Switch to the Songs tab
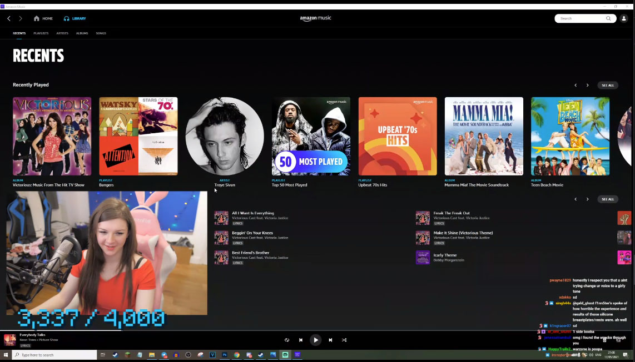 (101, 33)
